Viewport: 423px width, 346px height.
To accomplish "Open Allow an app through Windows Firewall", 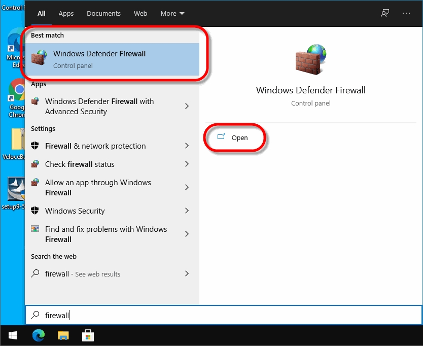I will point(98,187).
